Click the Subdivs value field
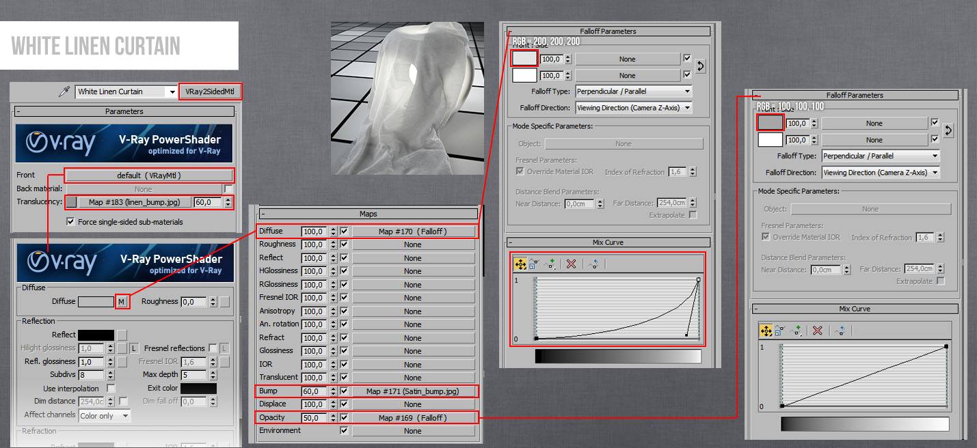This screenshot has height=448, width=977. [x=91, y=375]
